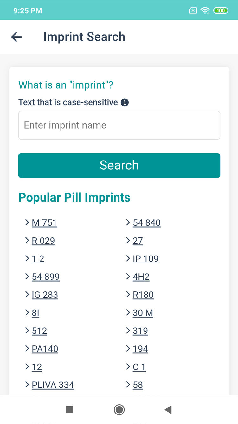Select the 54 899 imprint link
Viewport: 238px width, 424px height.
46,277
